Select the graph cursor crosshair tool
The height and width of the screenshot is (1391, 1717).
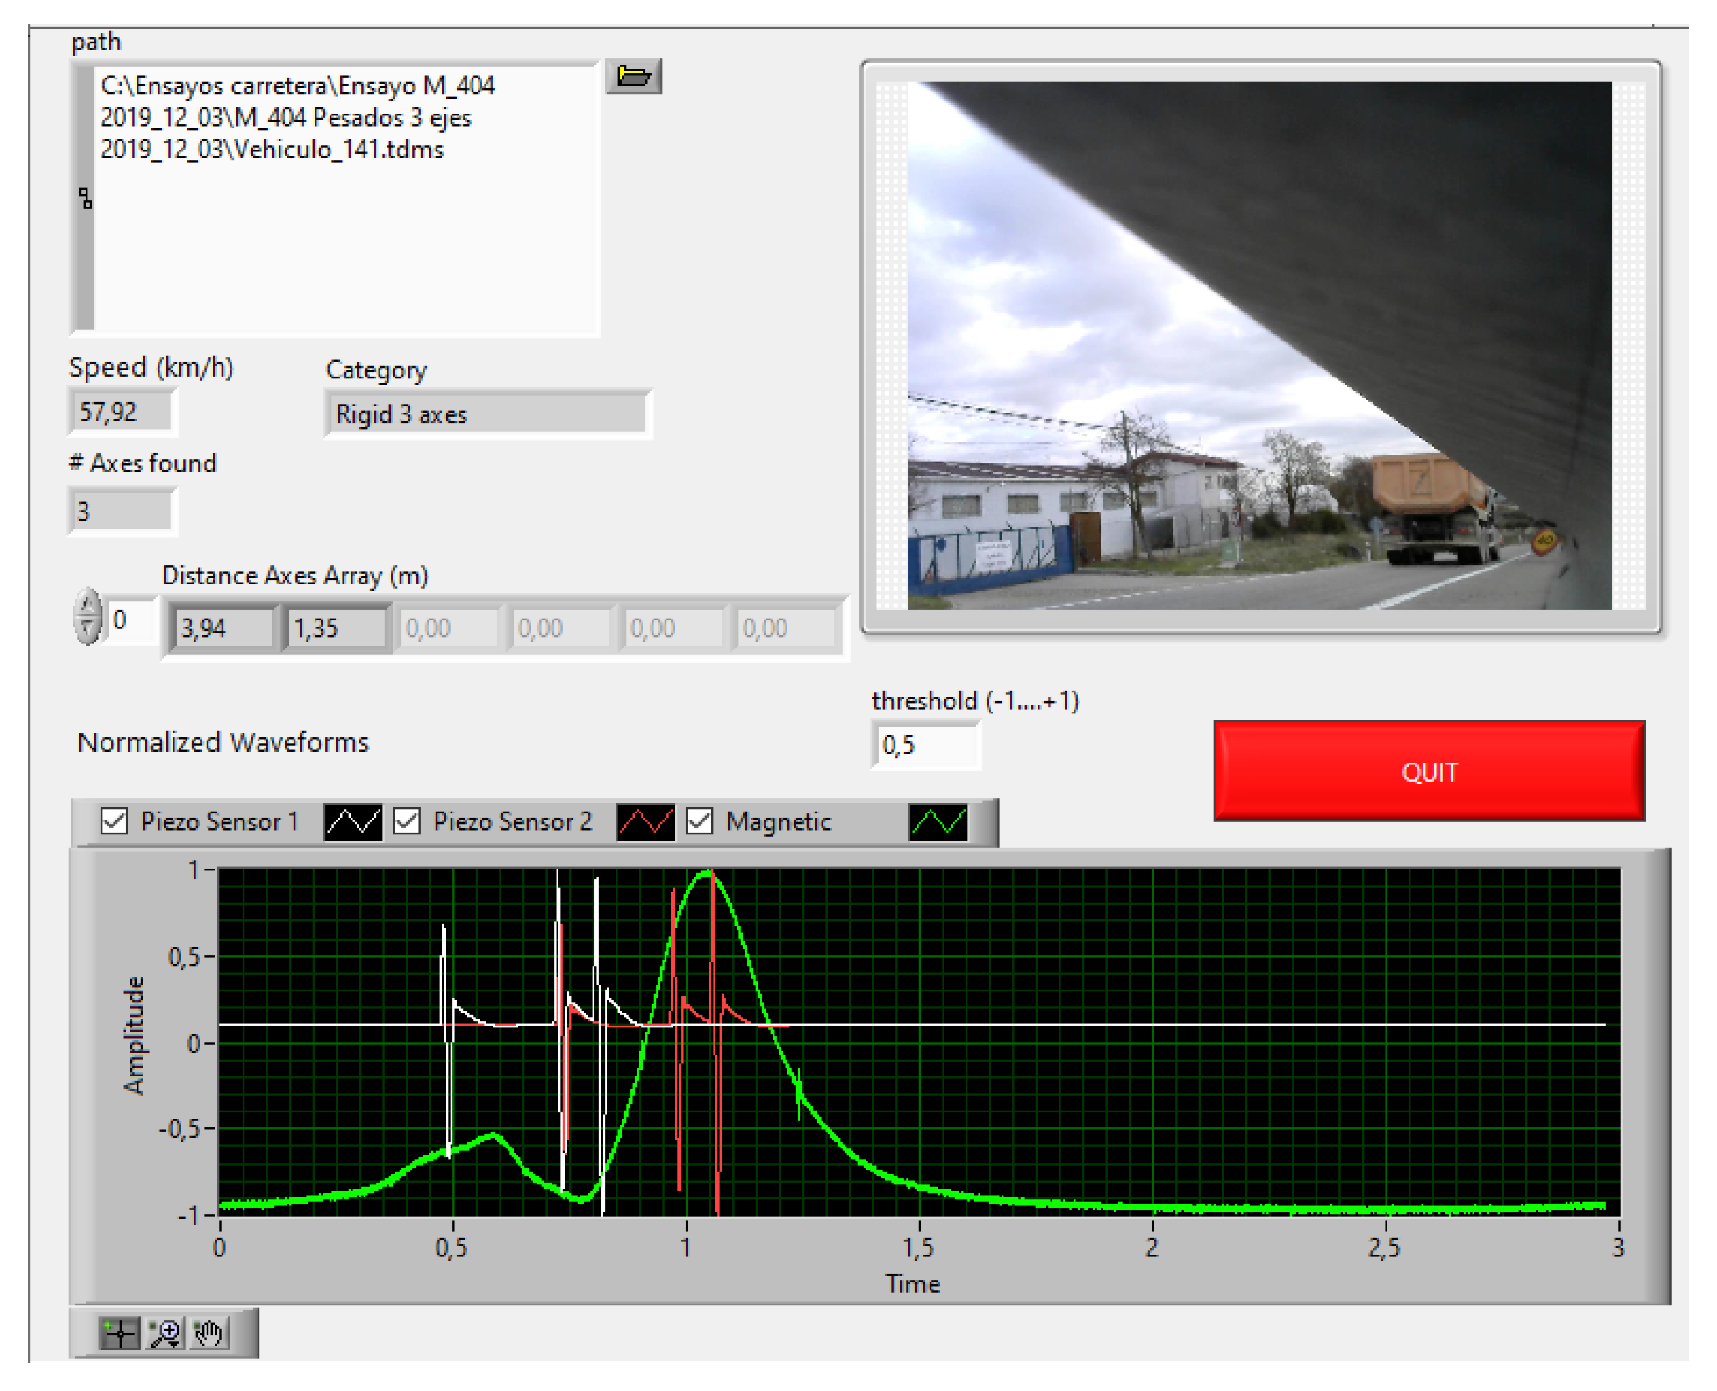coord(119,1333)
